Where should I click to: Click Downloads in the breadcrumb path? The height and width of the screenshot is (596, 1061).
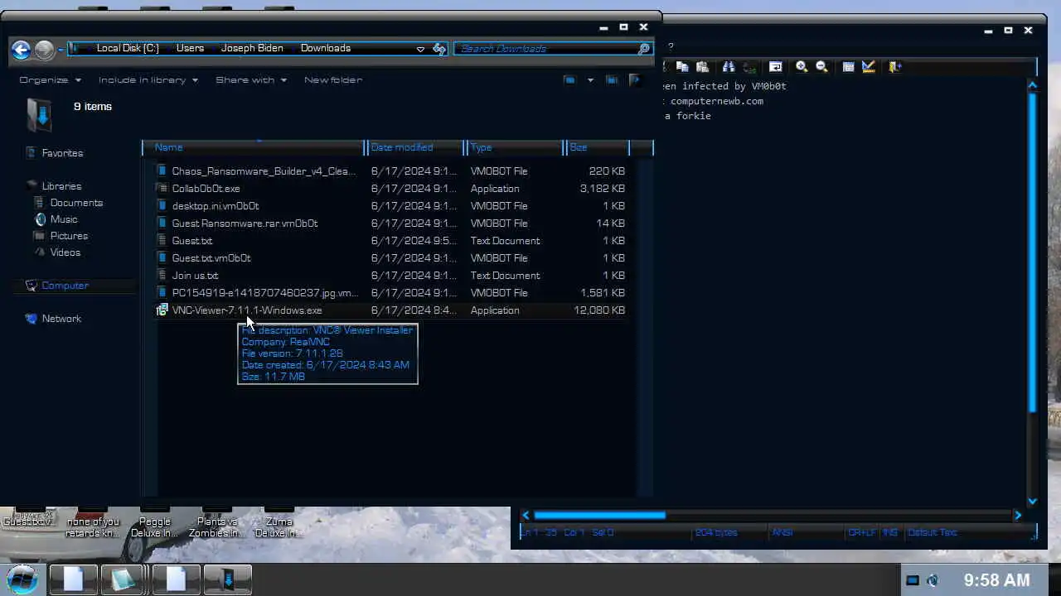(326, 48)
